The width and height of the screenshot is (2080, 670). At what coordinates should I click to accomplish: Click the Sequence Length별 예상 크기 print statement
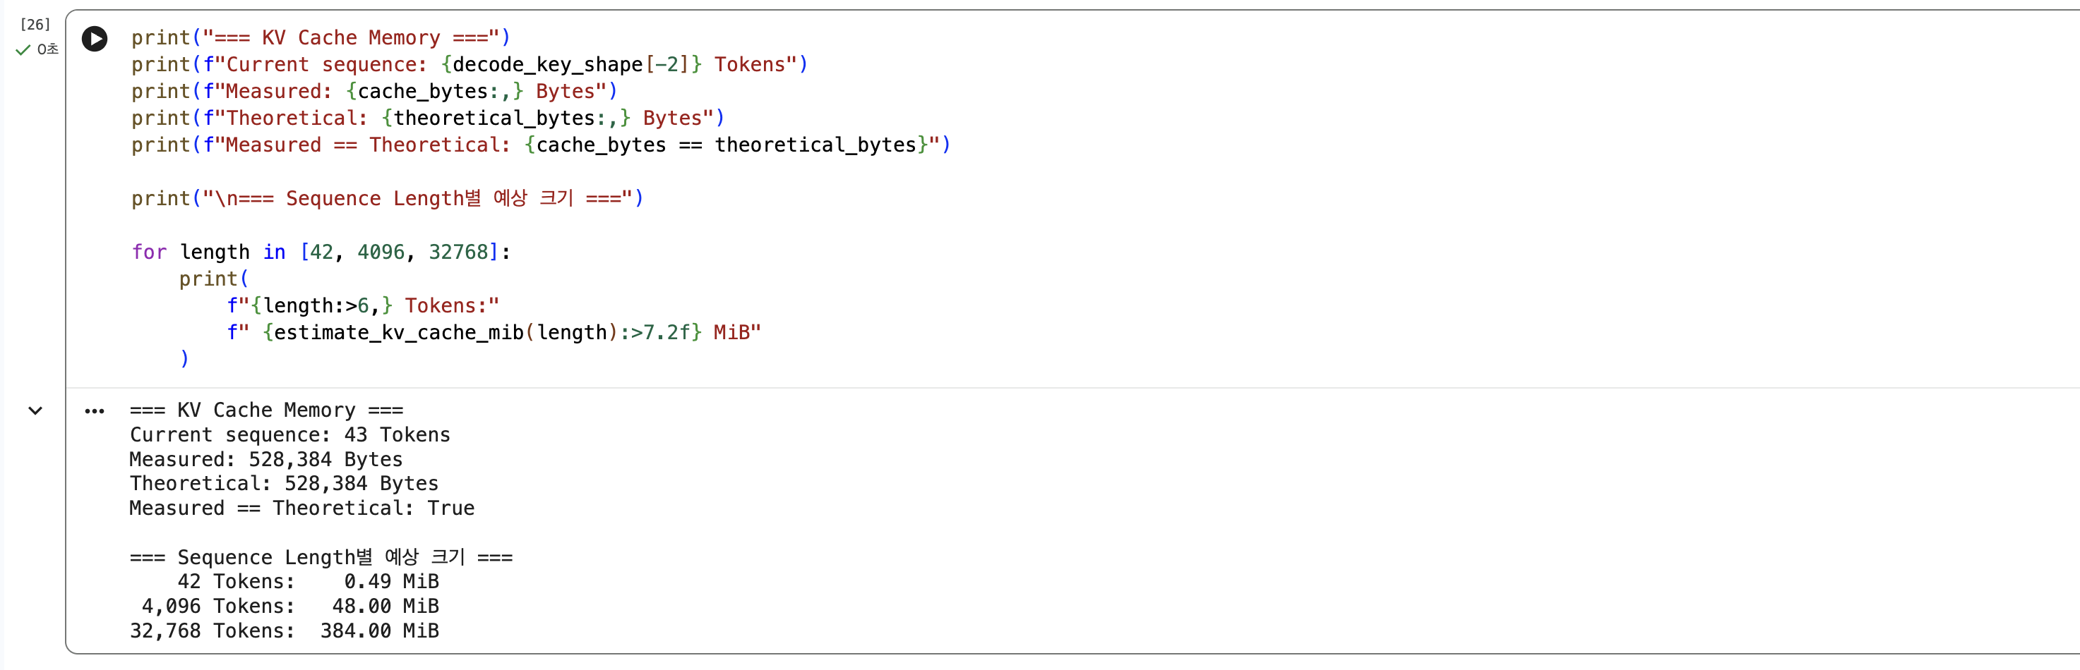click(388, 198)
